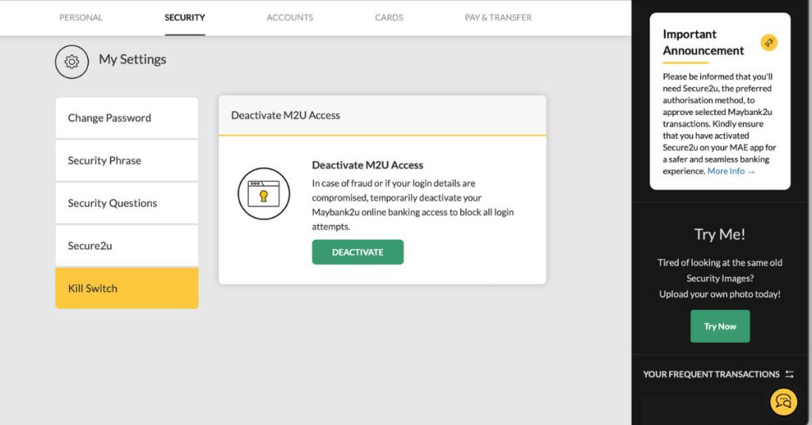Go to the Cards tab

point(389,17)
